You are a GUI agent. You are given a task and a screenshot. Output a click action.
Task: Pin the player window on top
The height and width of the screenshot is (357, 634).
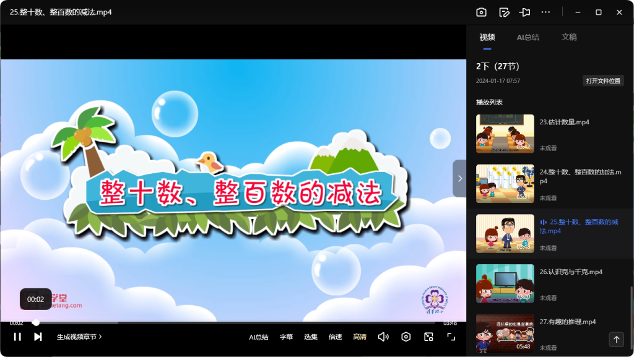tap(525, 12)
